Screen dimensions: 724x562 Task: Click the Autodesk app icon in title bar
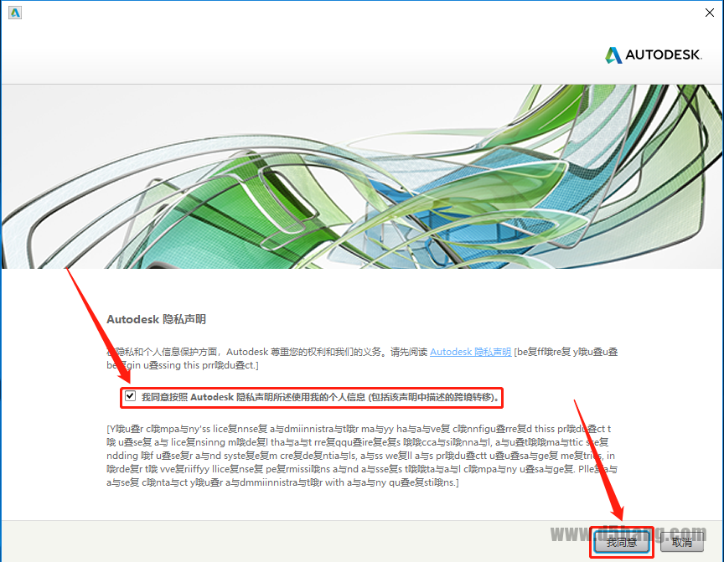[15, 13]
